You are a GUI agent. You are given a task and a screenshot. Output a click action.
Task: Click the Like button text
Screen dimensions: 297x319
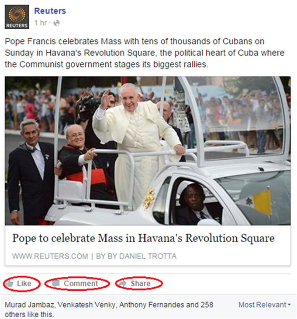tap(24, 283)
